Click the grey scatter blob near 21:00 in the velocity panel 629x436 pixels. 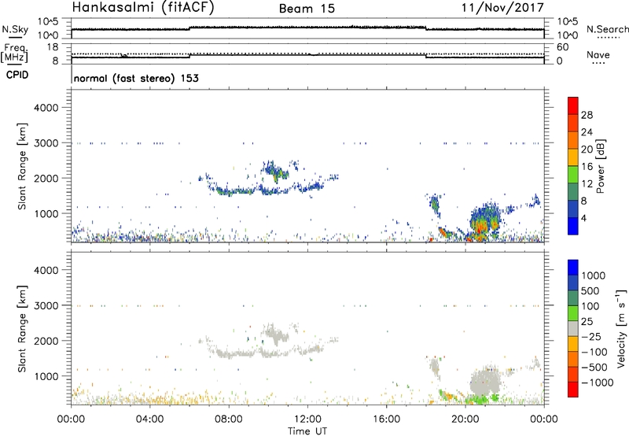pyautogui.click(x=485, y=382)
